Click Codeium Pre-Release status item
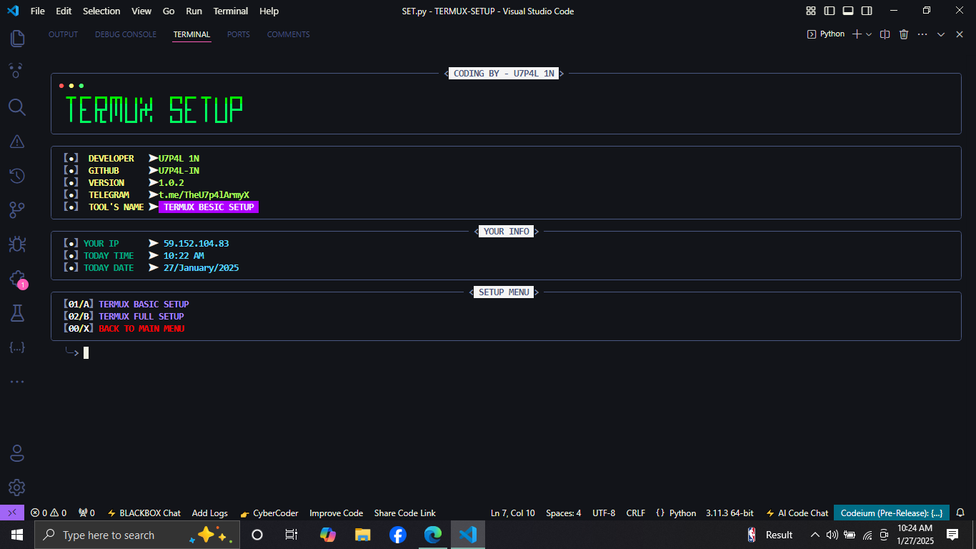 pyautogui.click(x=892, y=513)
